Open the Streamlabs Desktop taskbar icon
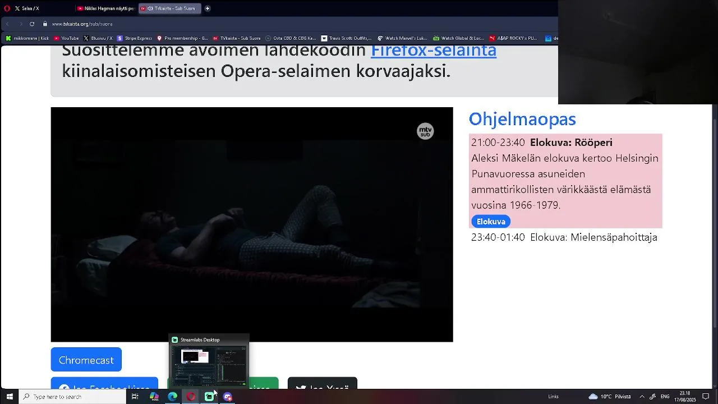 209,397
